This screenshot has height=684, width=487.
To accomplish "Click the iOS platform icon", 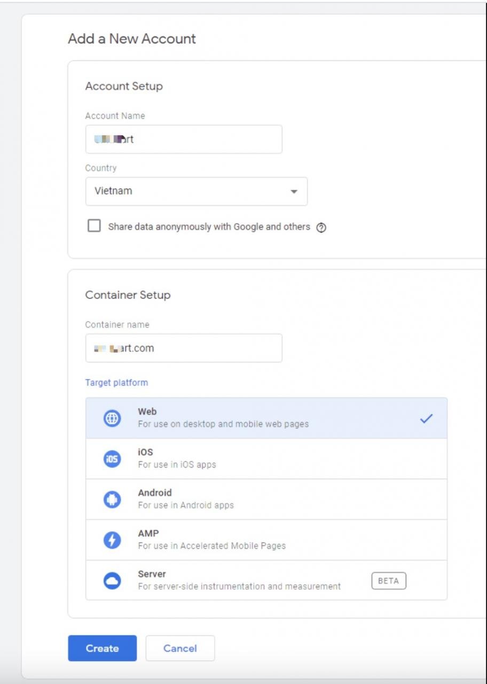I will coord(112,459).
